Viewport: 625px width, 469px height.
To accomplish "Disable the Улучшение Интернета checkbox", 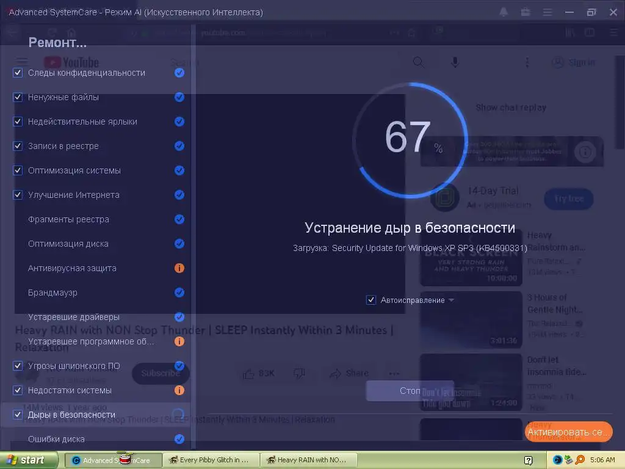I will click(18, 195).
